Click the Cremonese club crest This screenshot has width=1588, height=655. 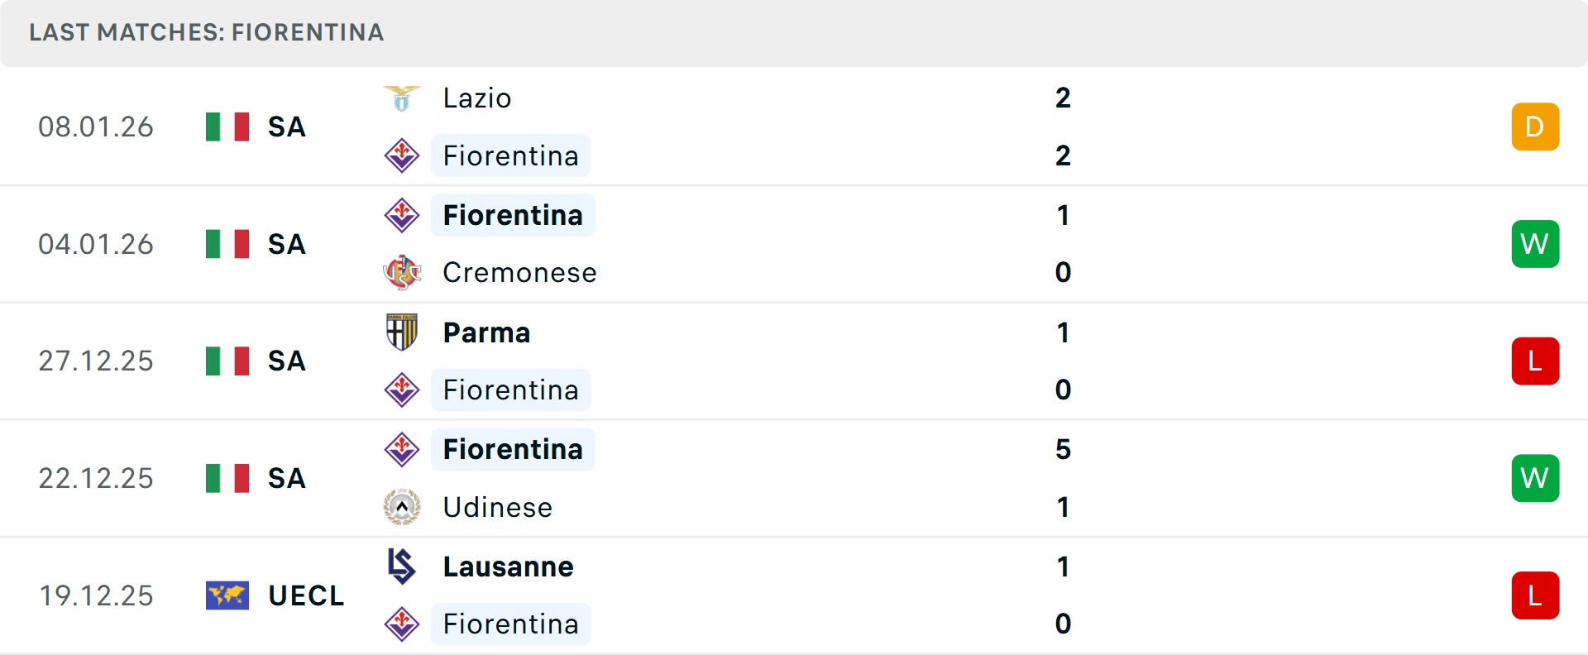402,272
